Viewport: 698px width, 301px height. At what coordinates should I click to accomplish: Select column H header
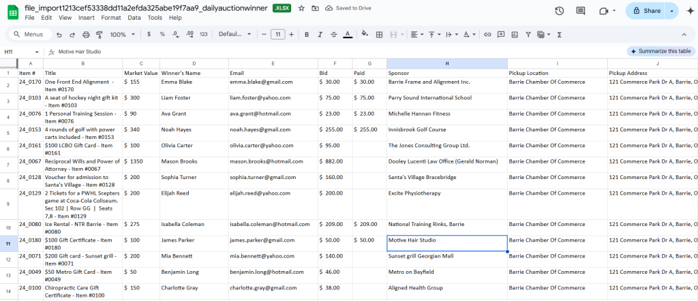pos(447,63)
